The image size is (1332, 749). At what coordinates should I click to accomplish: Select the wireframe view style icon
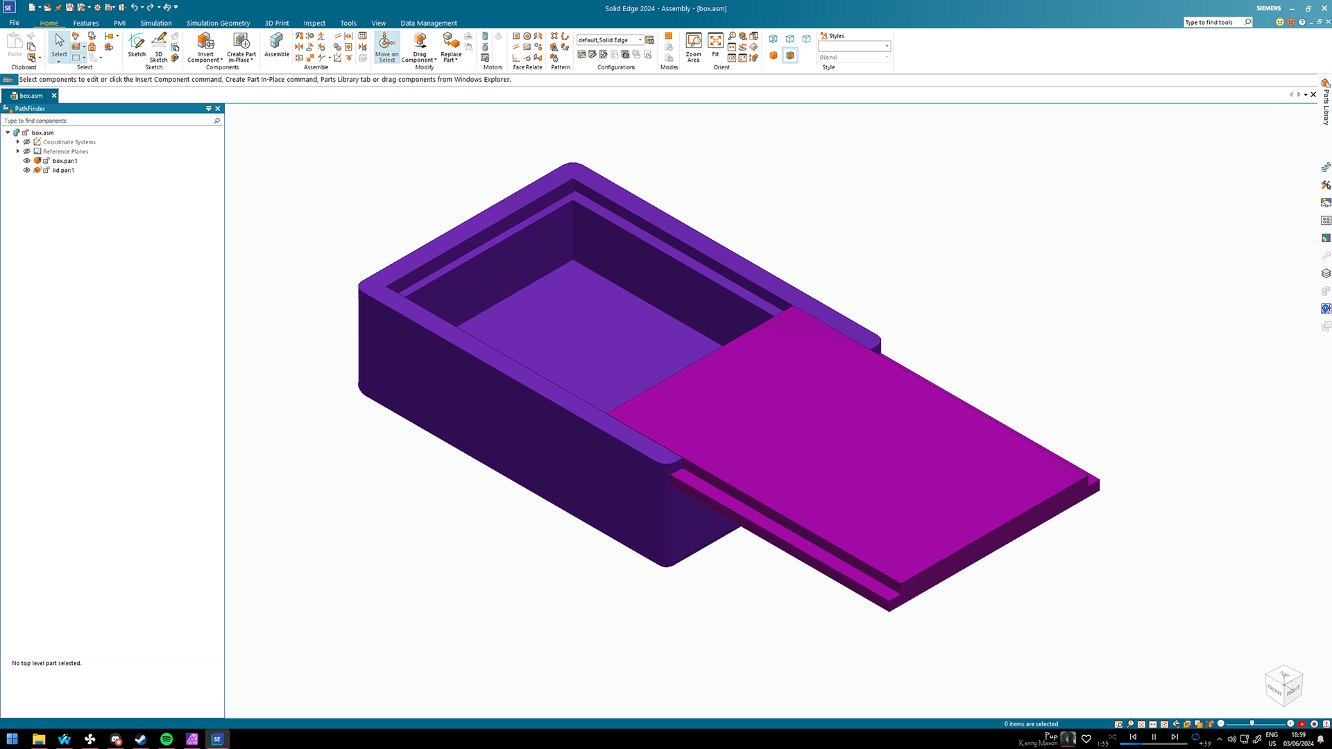click(774, 39)
